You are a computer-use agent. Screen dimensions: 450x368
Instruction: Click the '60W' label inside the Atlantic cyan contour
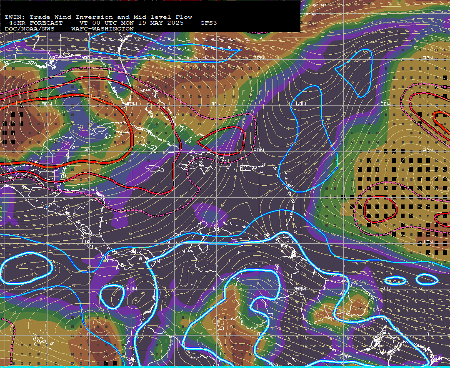(301, 104)
